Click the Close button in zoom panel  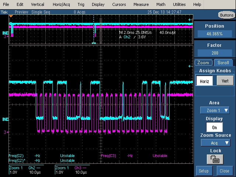tap(225, 171)
